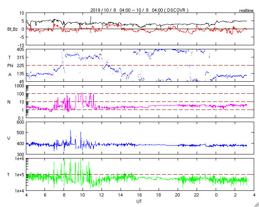
Task: Click the "UT" x-axis title
Action: pyautogui.click(x=139, y=202)
